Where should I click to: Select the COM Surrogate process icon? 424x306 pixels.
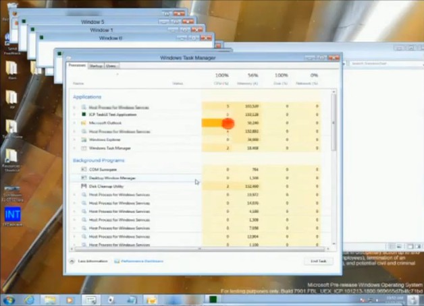coord(84,169)
